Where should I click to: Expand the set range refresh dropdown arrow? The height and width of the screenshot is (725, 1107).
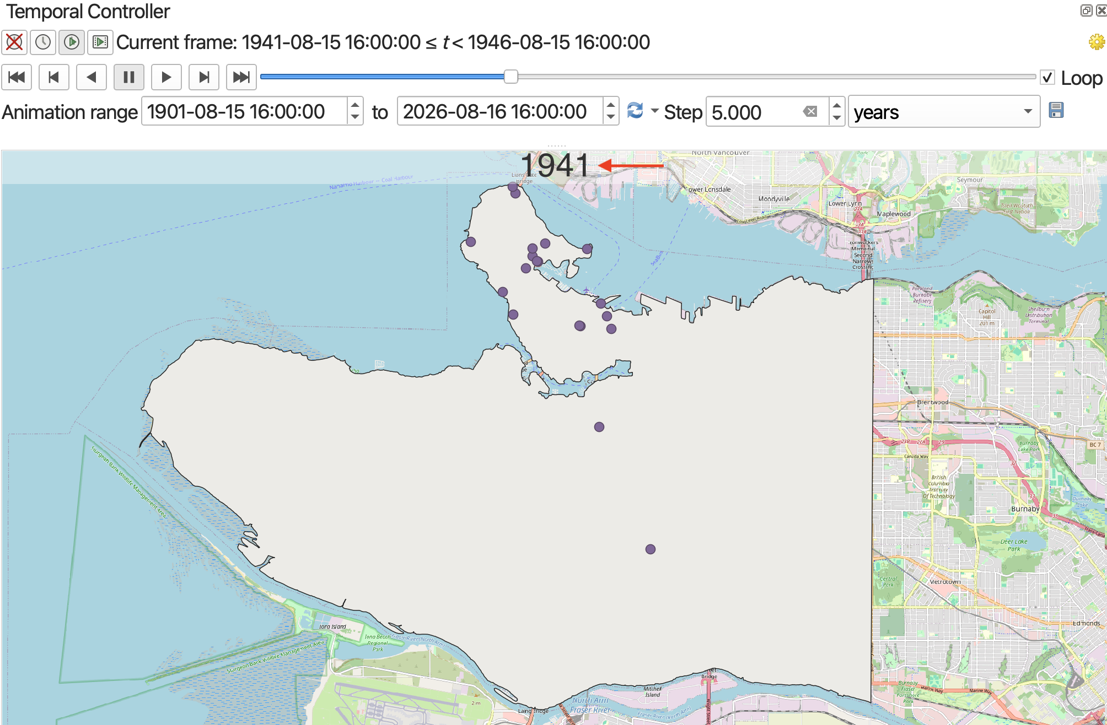coord(654,111)
